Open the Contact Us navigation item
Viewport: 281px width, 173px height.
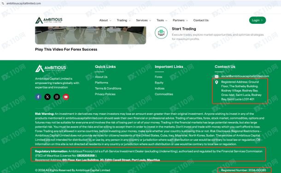tap(201, 20)
